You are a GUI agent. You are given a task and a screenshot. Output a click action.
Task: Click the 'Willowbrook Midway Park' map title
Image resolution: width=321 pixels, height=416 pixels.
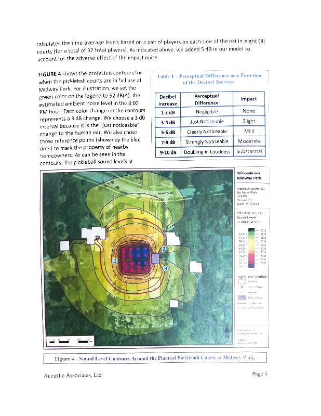(x=249, y=176)
